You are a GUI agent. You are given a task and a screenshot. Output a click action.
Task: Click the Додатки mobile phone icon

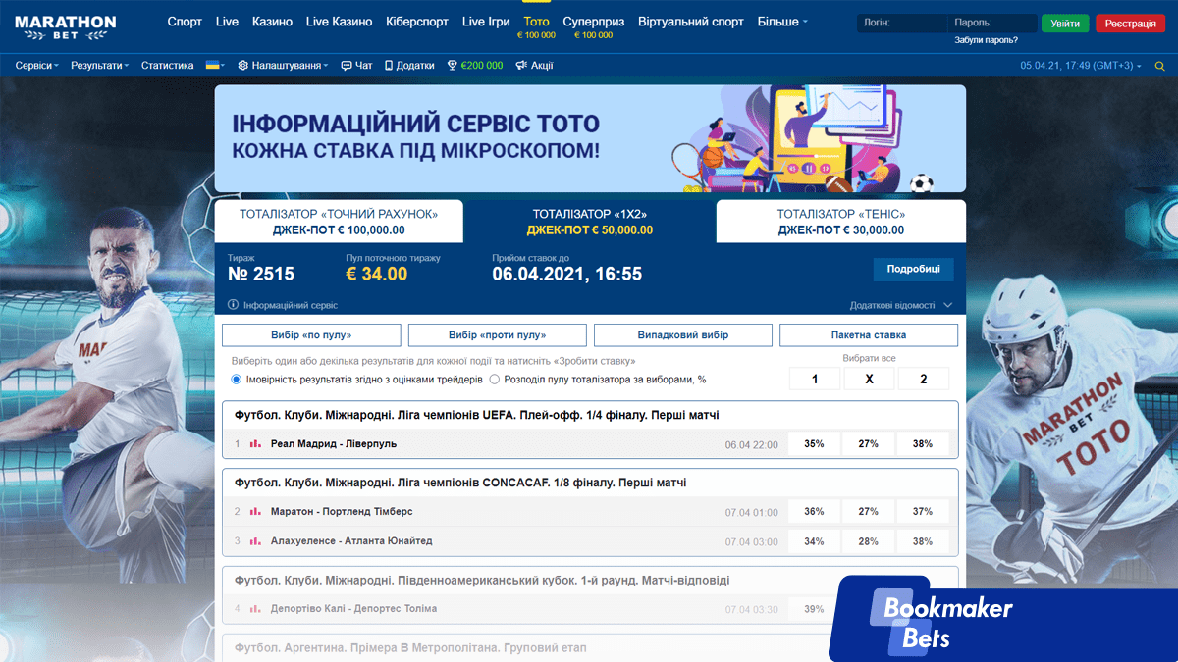tap(389, 66)
